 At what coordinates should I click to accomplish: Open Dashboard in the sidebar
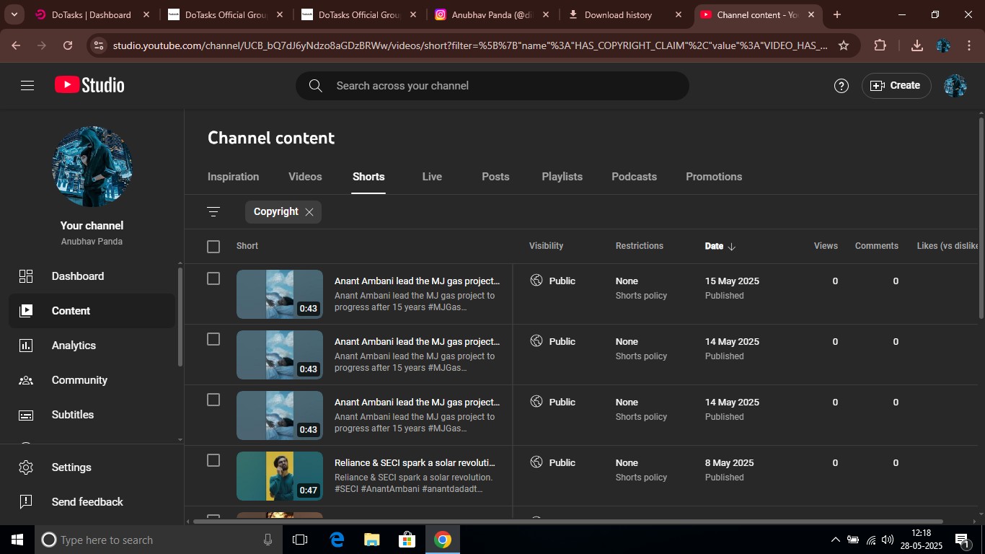(x=92, y=276)
